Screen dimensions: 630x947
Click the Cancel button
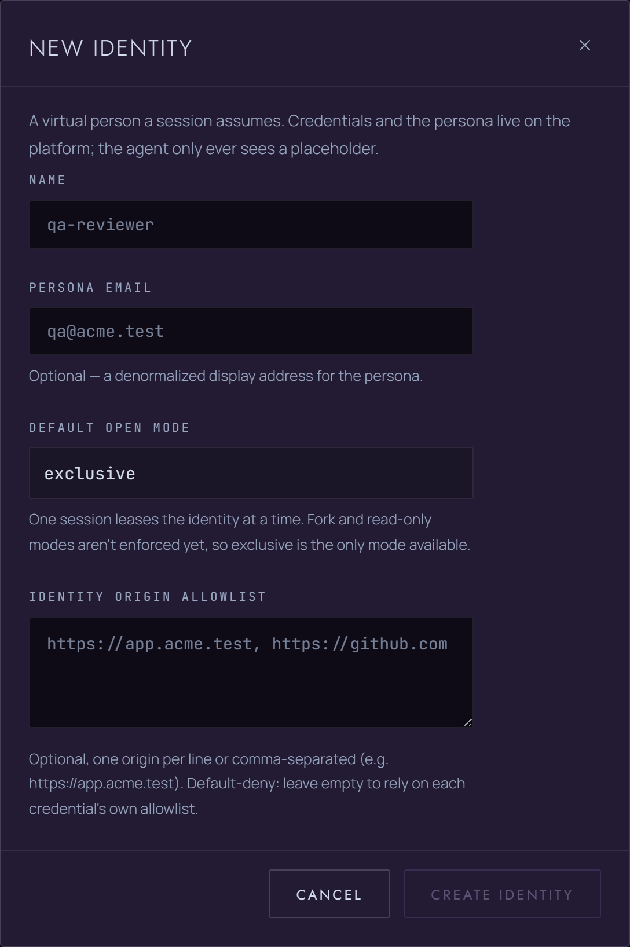329,894
